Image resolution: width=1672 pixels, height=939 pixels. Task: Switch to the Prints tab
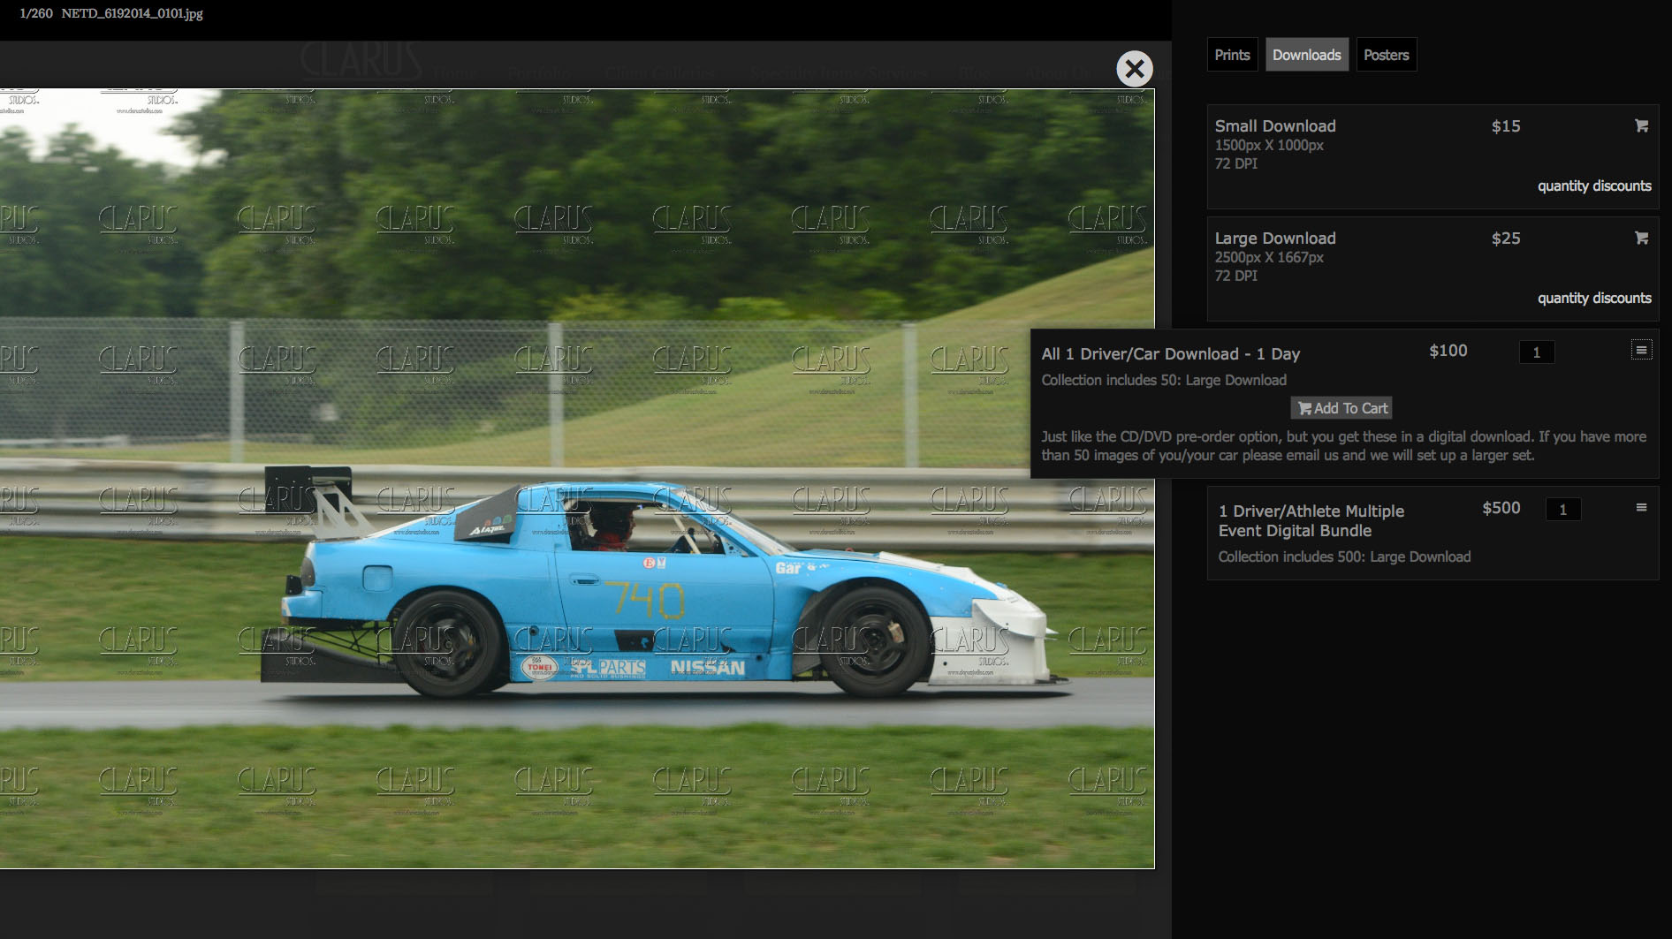[x=1232, y=55]
